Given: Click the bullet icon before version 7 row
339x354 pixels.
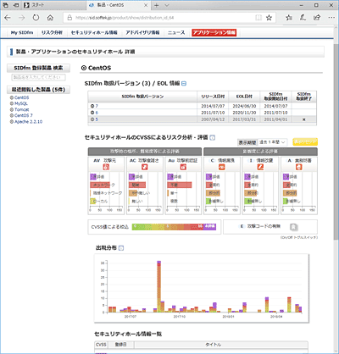Looking at the screenshot, I should (92, 106).
